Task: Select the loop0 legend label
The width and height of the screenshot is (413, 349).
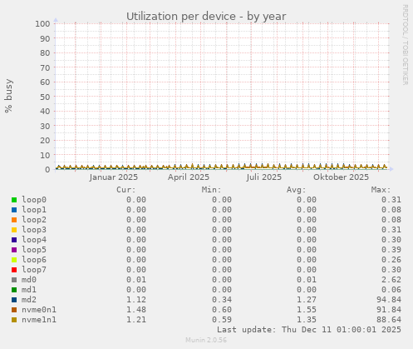Action: point(34,200)
